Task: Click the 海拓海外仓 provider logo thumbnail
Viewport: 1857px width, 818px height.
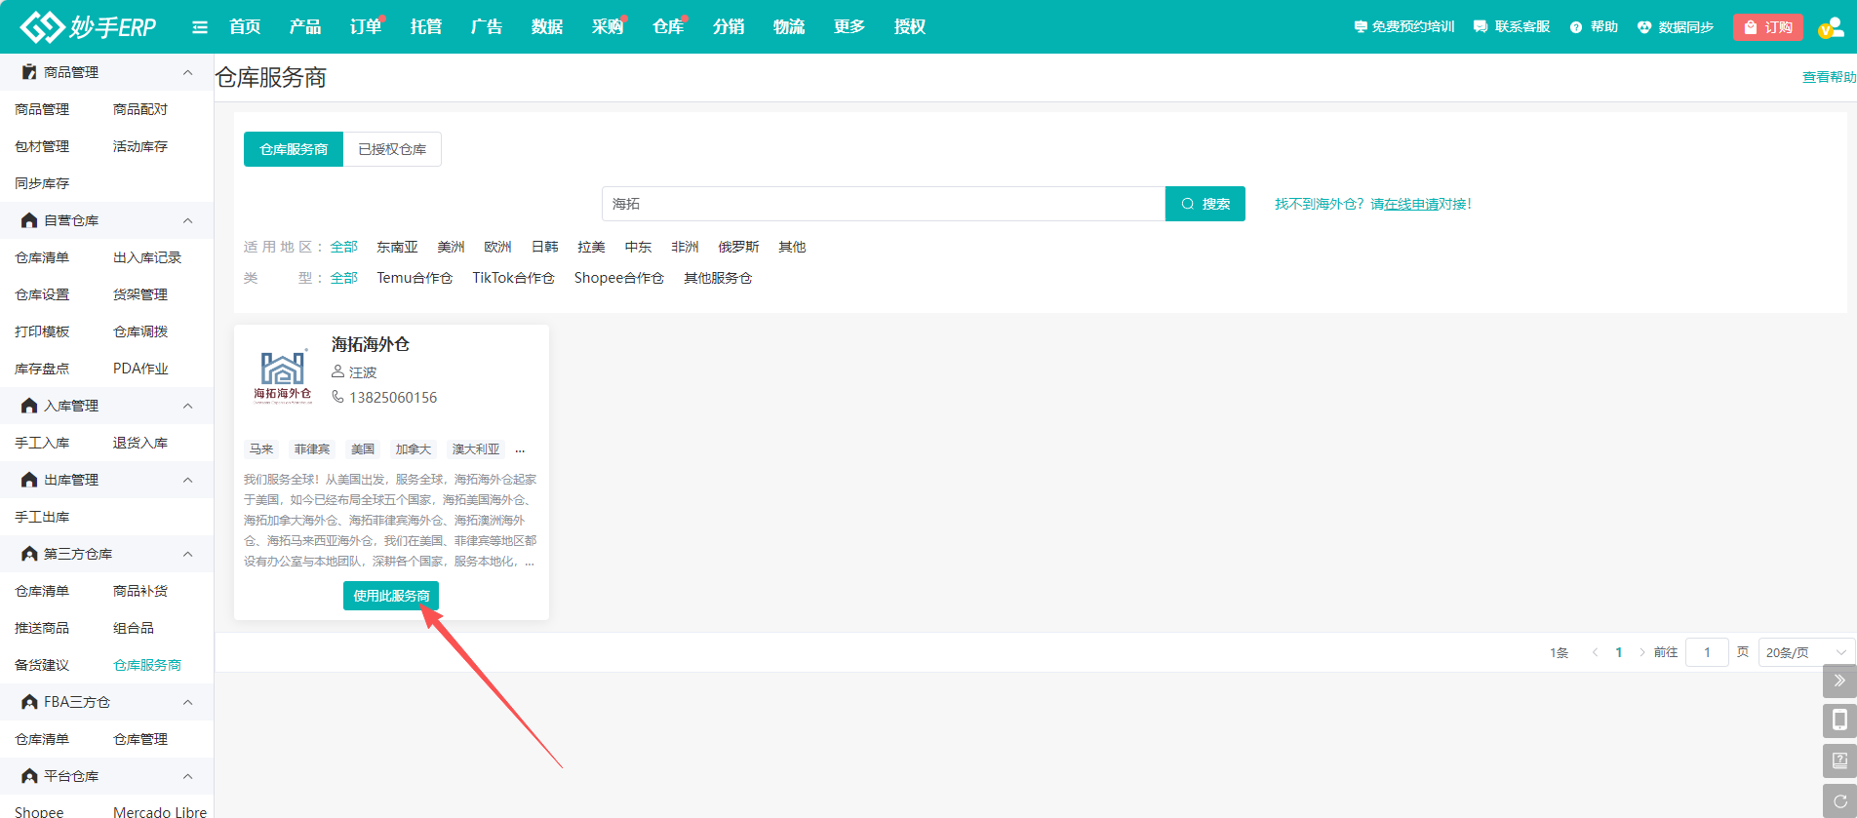Action: pos(283,376)
